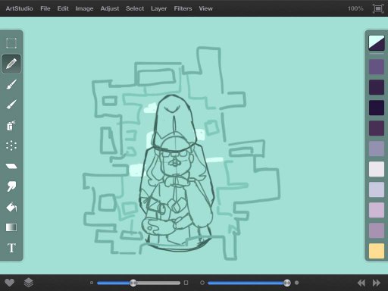This screenshot has width=388, height=291.
Task: Toggle fullscreen mode icon
Action: (378, 8)
